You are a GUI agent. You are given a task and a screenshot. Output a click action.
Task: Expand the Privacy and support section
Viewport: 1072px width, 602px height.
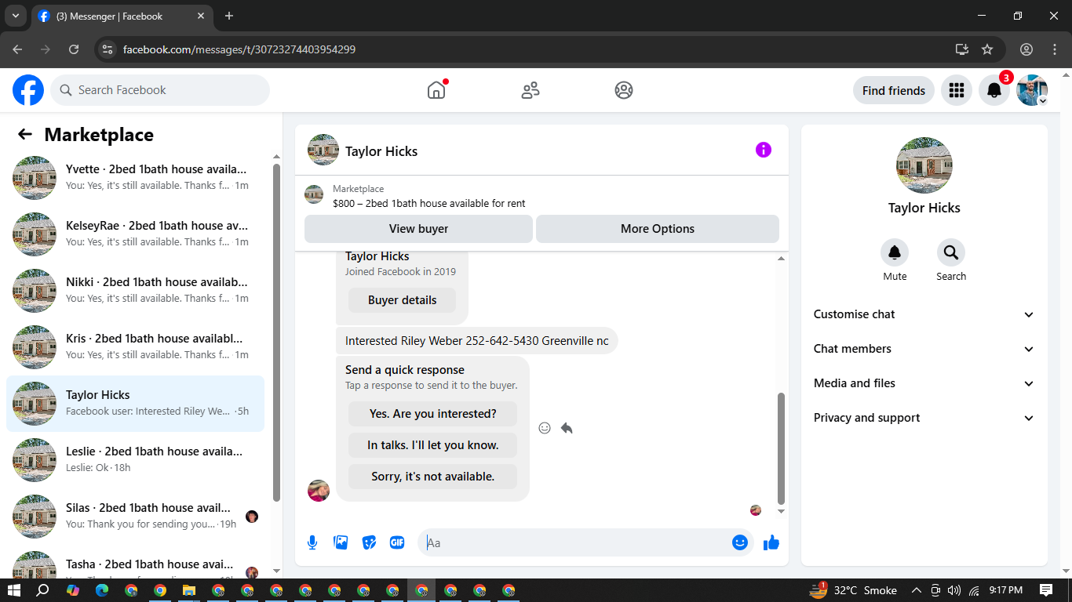click(x=924, y=418)
